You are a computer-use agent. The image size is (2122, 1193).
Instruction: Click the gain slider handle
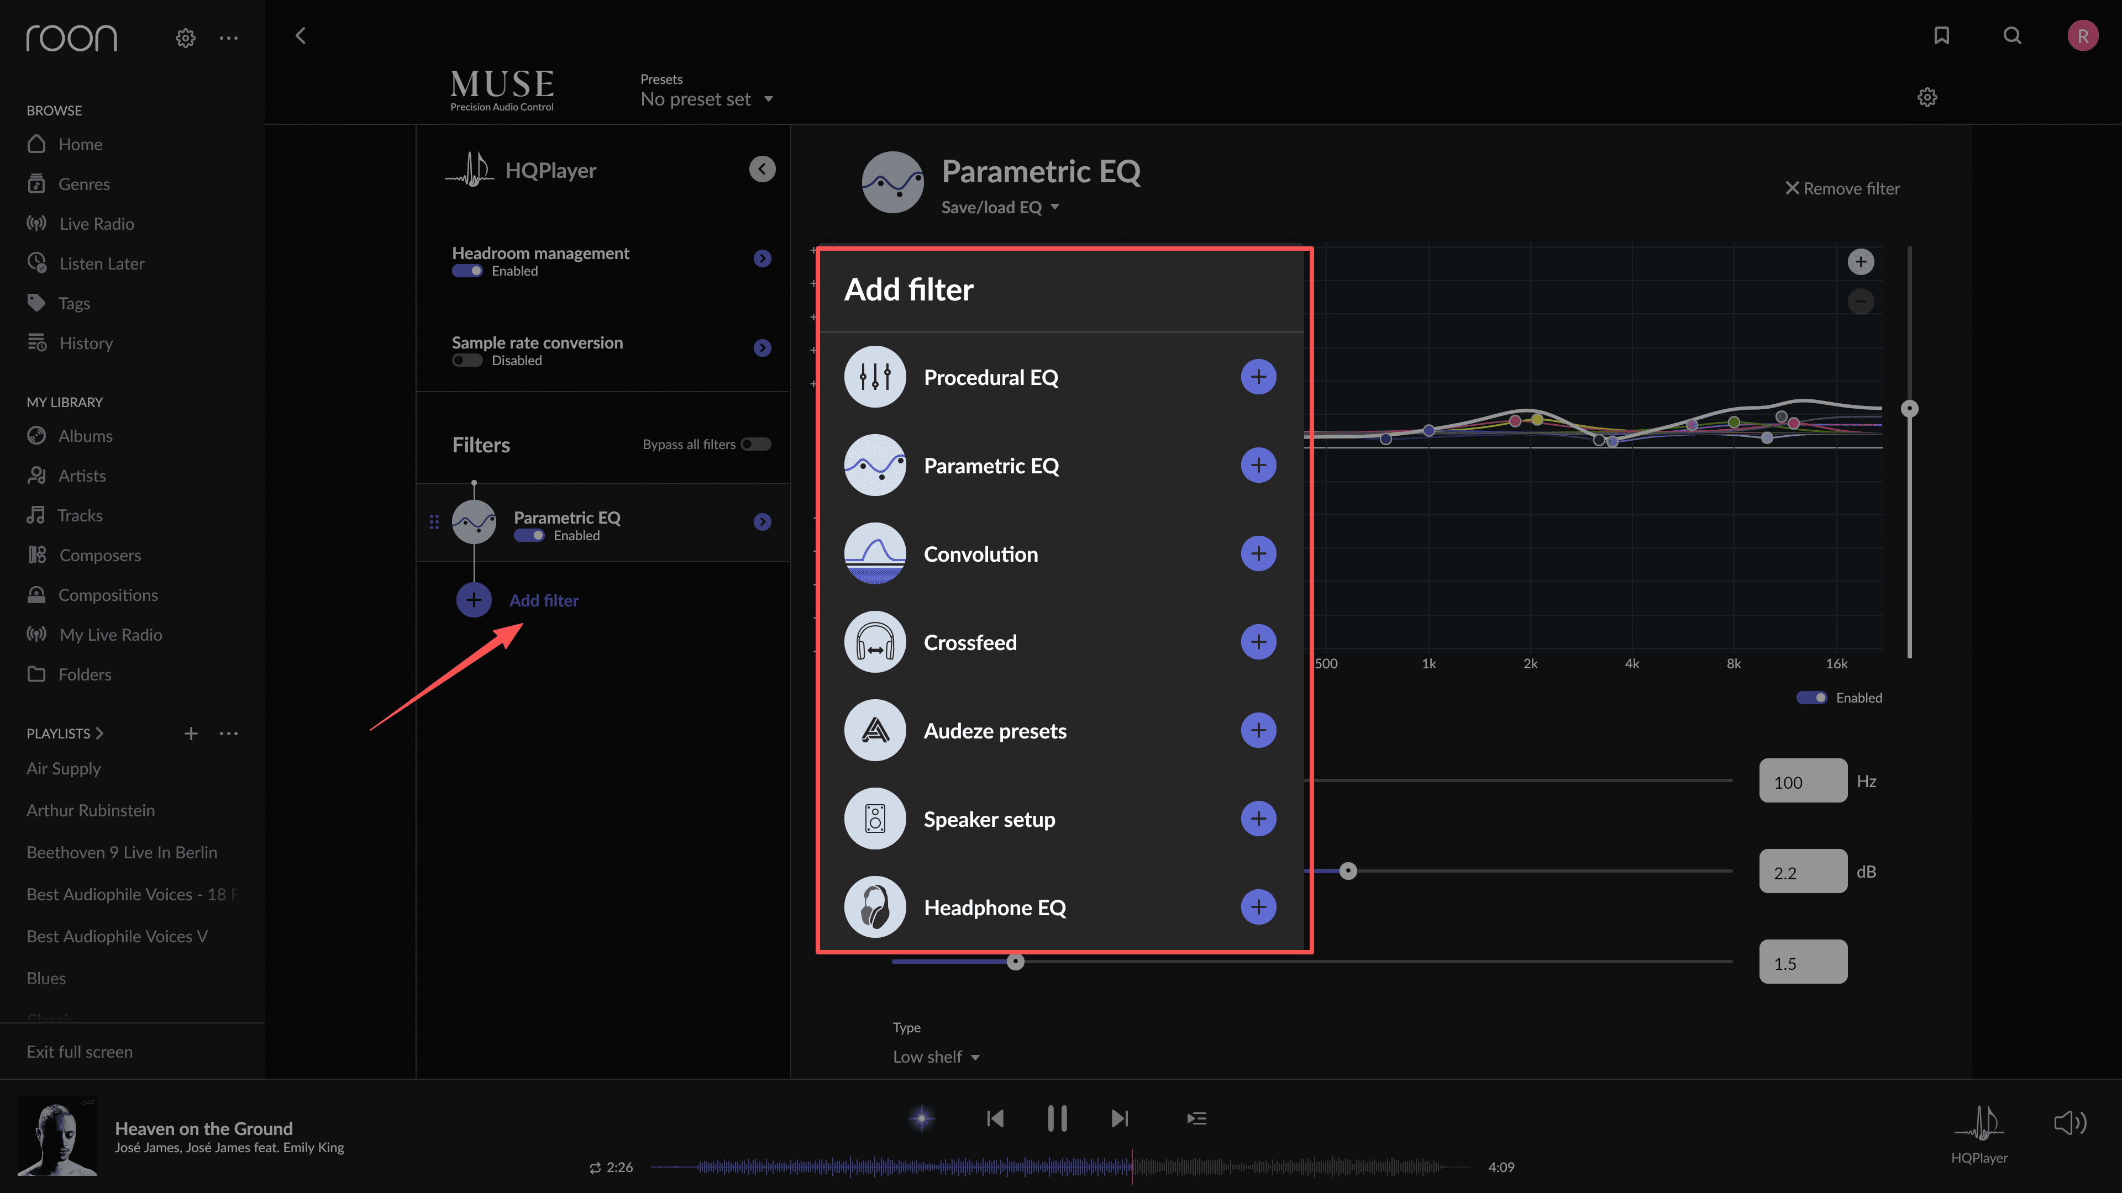[x=1348, y=871]
